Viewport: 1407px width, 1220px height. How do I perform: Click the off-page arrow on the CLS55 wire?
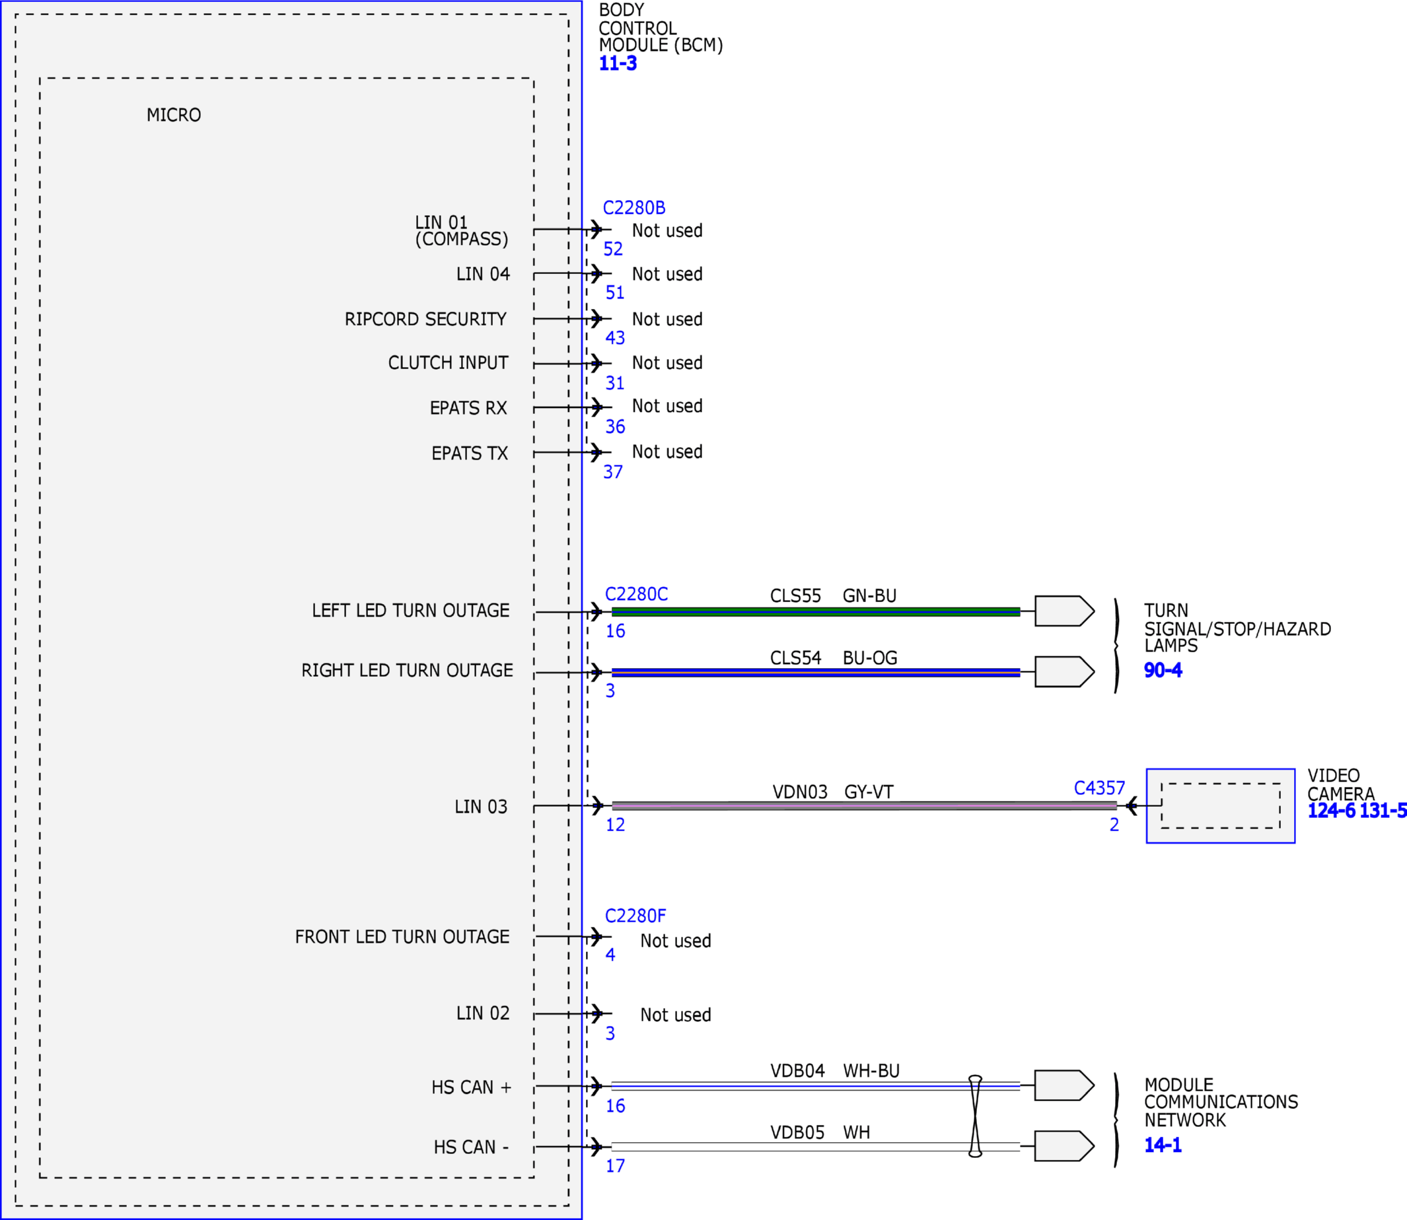(1064, 611)
